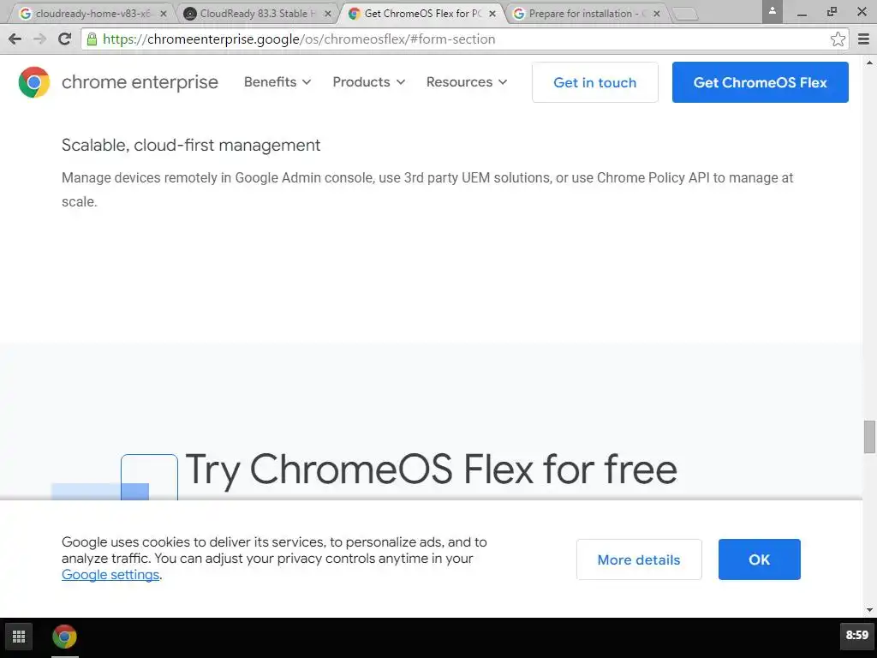Click the 'Try ChromeOS Flex for free' heading
877x658 pixels.
(x=432, y=470)
